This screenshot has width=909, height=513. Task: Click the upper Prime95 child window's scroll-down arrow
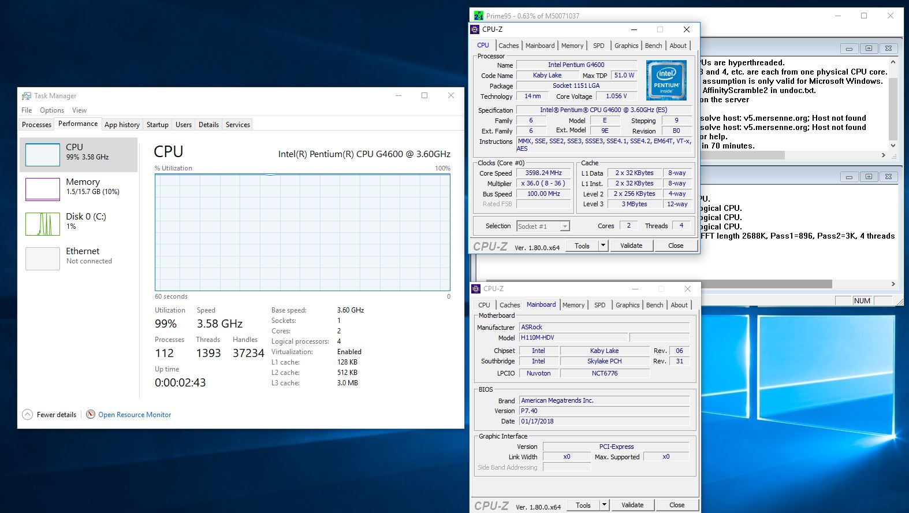tap(893, 146)
